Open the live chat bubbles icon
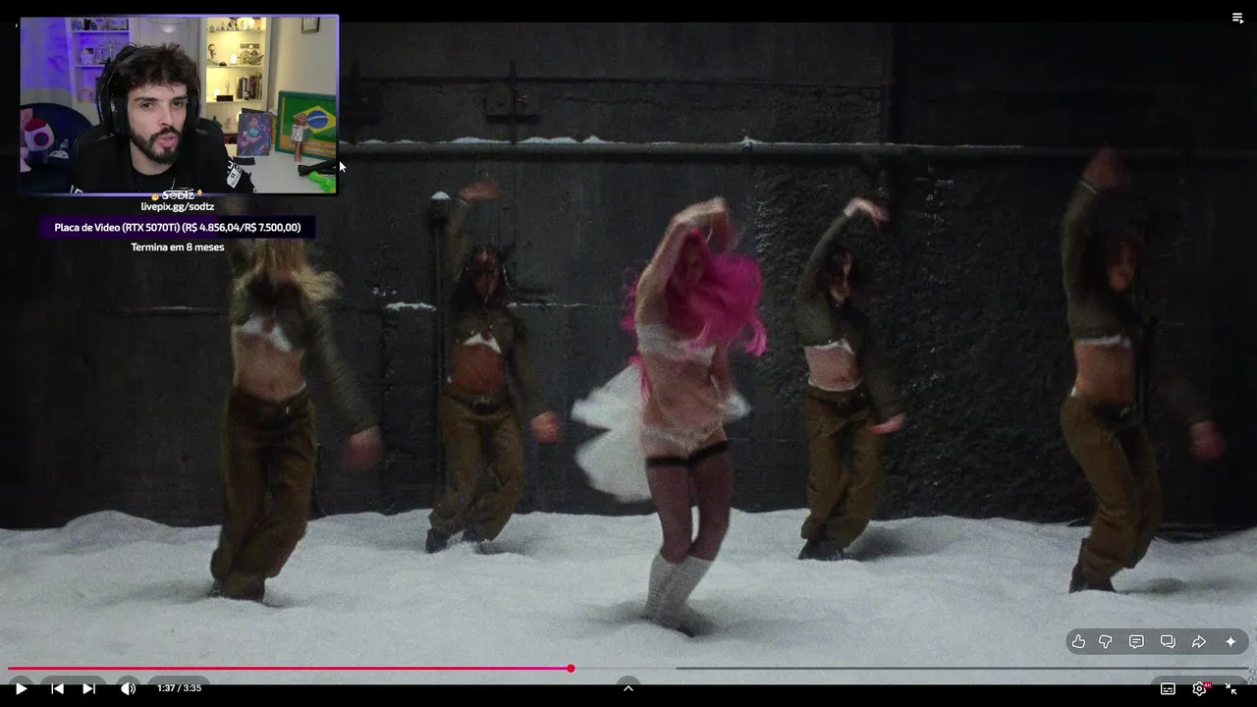The height and width of the screenshot is (707, 1257). 1168,641
